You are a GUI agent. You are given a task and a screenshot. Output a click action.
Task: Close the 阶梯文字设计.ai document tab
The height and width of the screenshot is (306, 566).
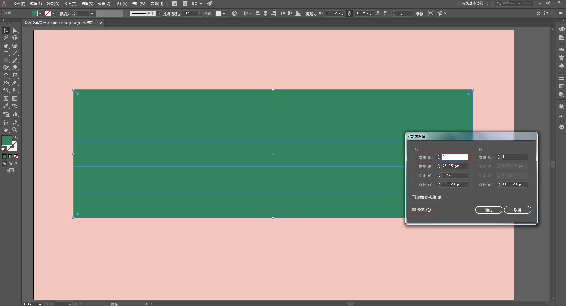101,23
